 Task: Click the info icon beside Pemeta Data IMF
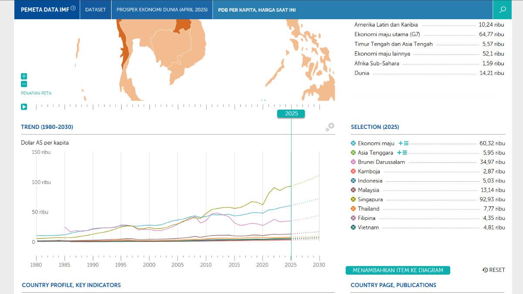[x=73, y=9]
